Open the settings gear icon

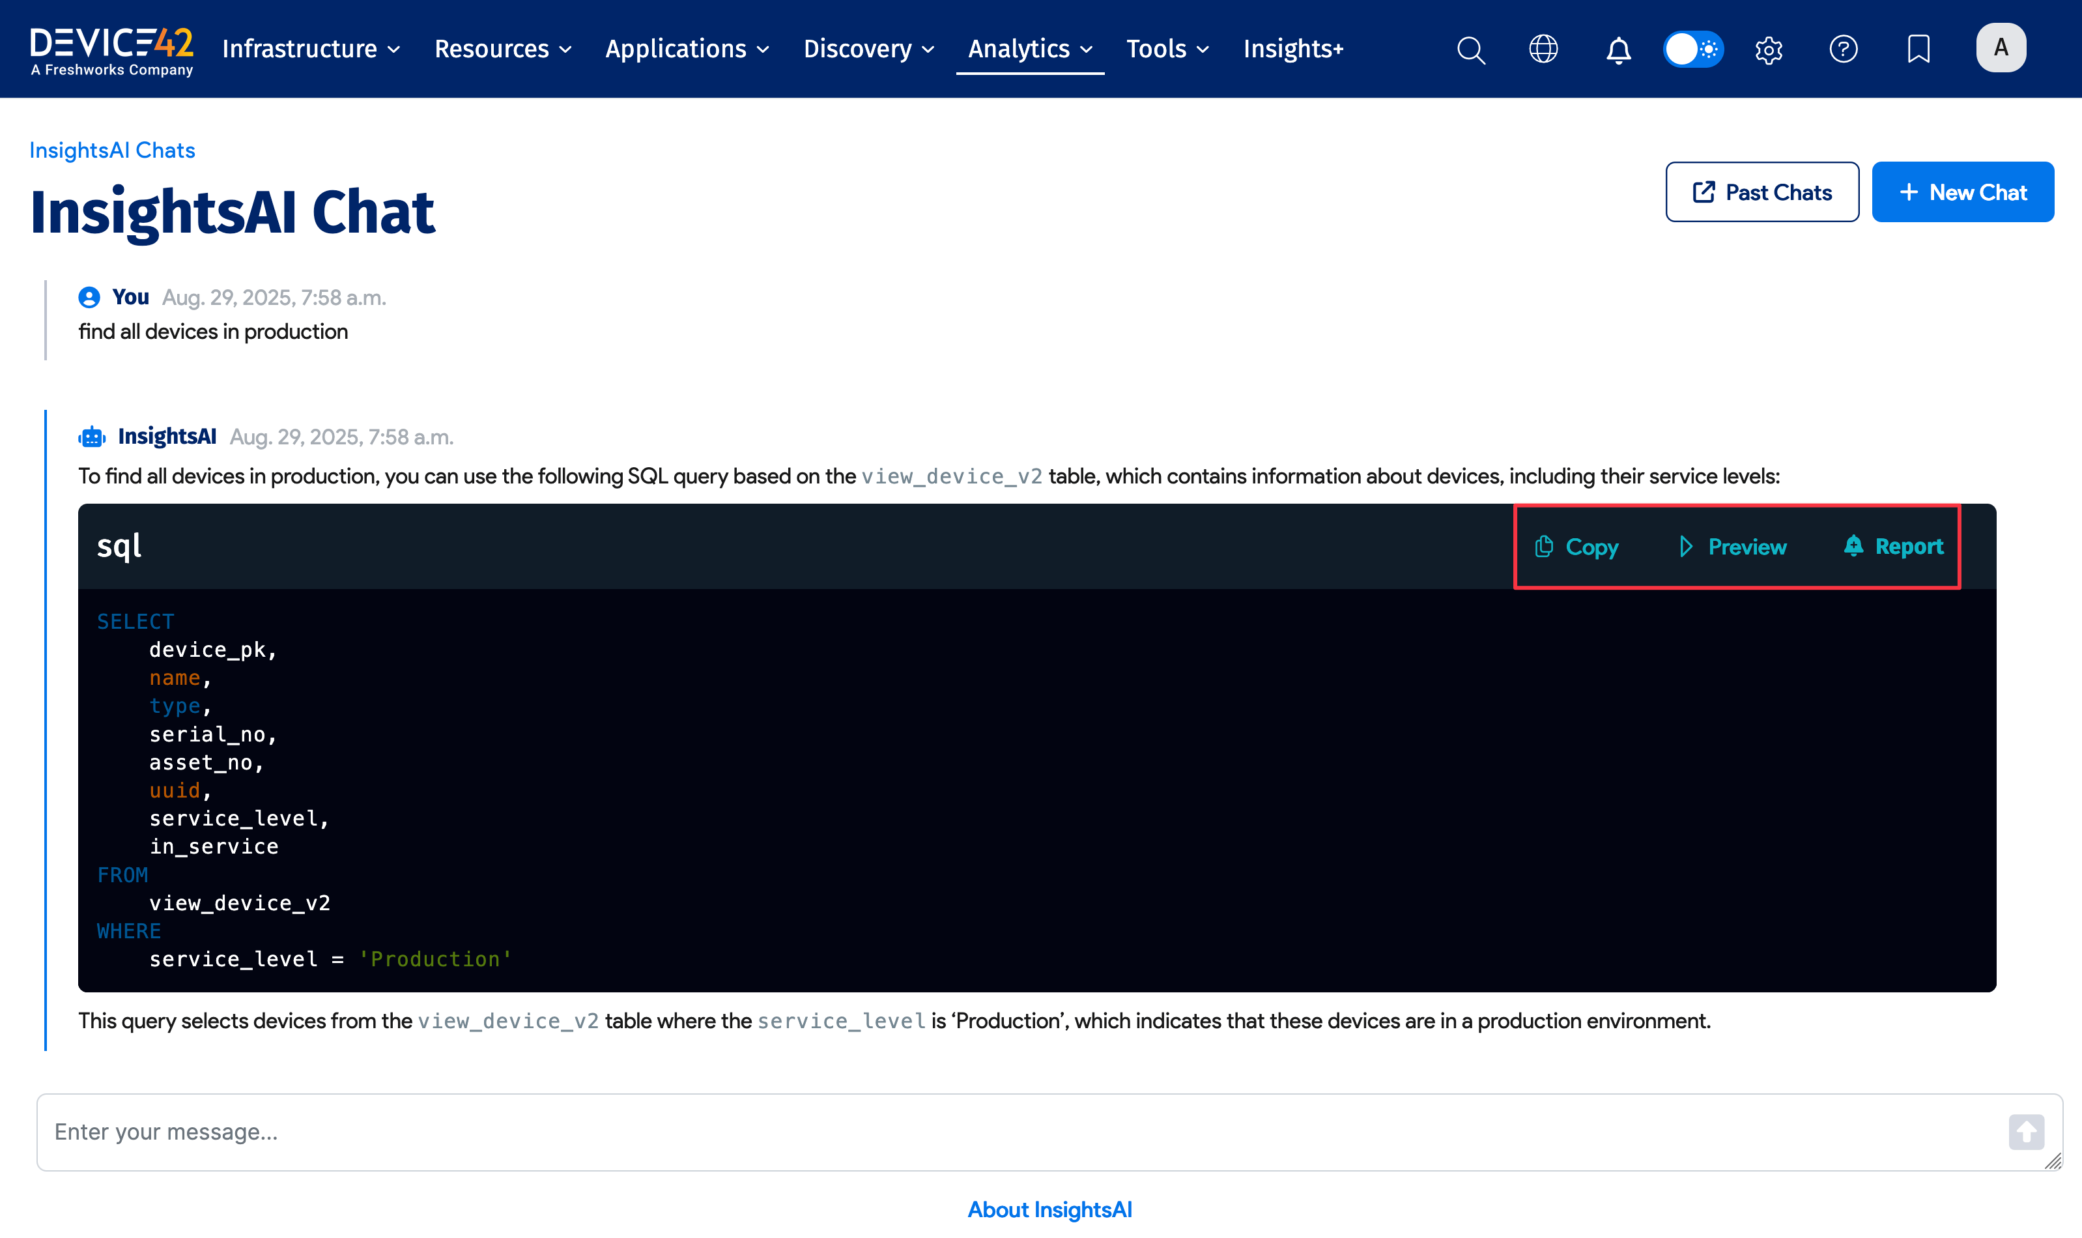point(1769,50)
